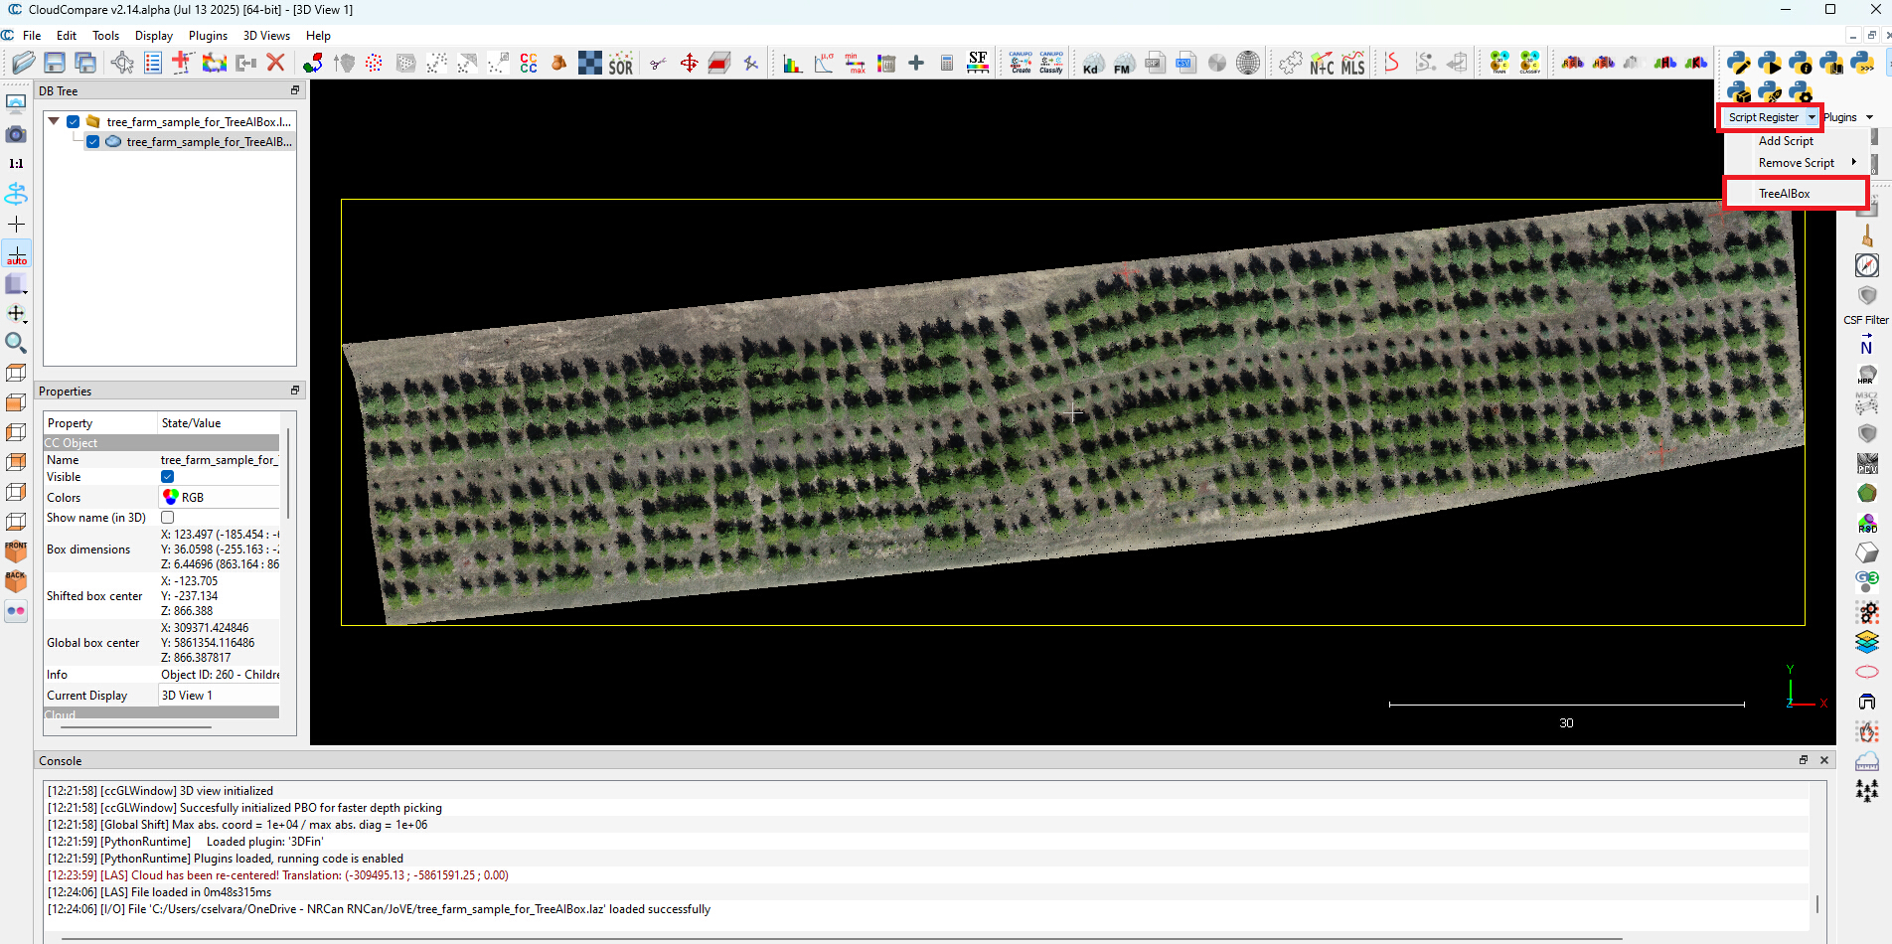Collapse the tree_farm_sample folder node
The width and height of the screenshot is (1892, 944).
[54, 122]
